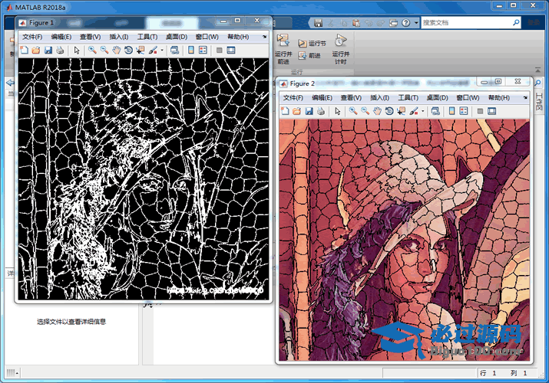
Task: Select Data Cursor tool in Figure 2
Action: [402, 111]
